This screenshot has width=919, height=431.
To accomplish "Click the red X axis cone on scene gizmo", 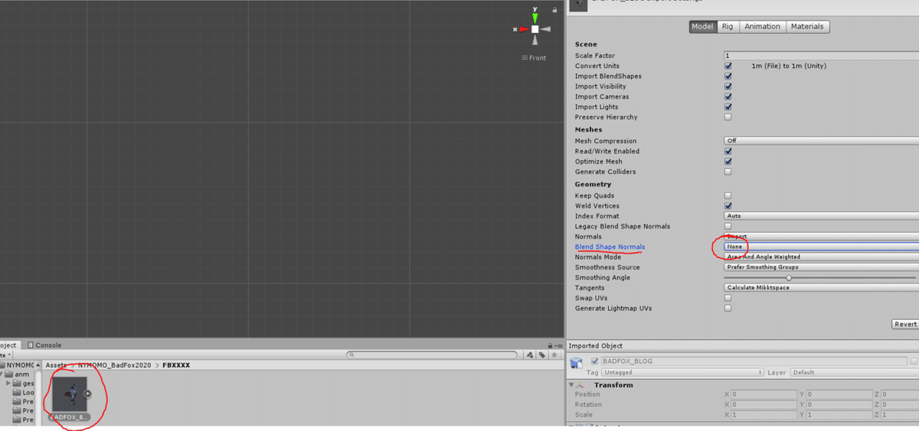I will [524, 29].
